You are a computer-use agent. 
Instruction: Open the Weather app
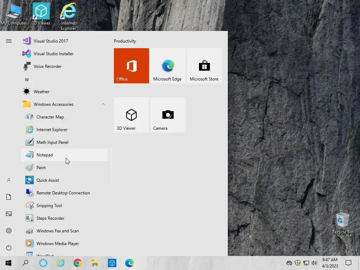[x=64, y=92]
